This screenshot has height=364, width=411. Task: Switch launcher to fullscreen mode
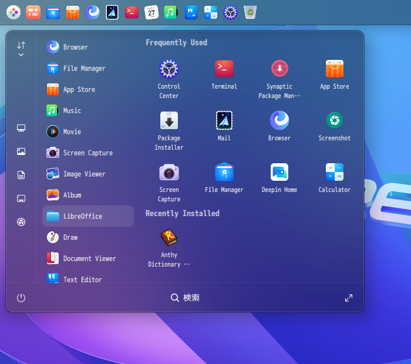(349, 298)
